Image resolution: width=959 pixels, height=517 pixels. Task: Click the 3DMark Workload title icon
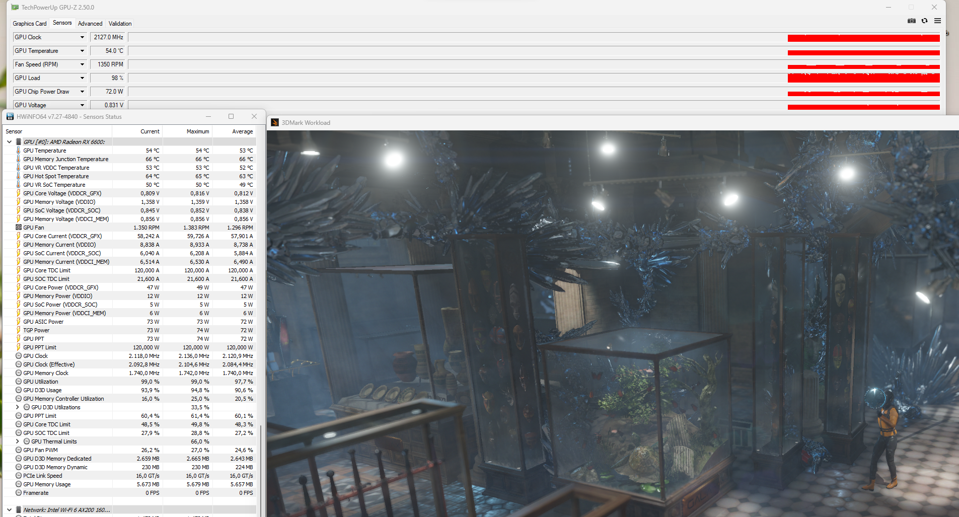275,122
